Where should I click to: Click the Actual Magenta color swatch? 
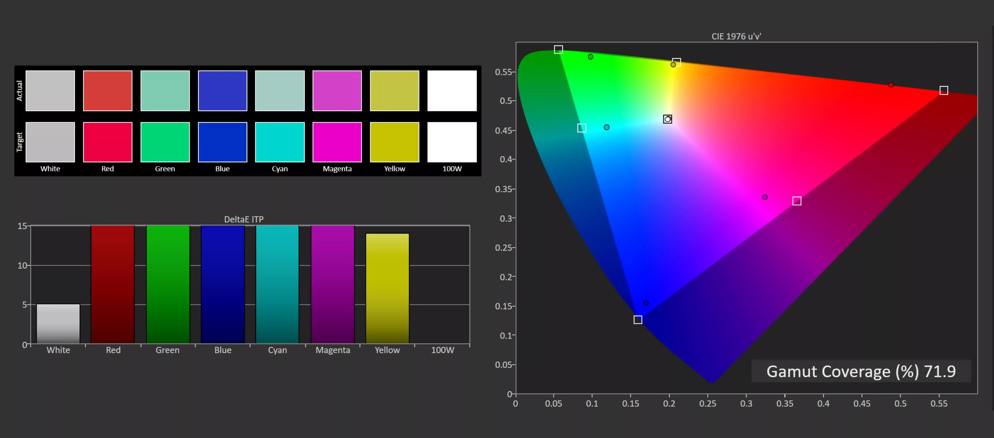click(x=337, y=90)
